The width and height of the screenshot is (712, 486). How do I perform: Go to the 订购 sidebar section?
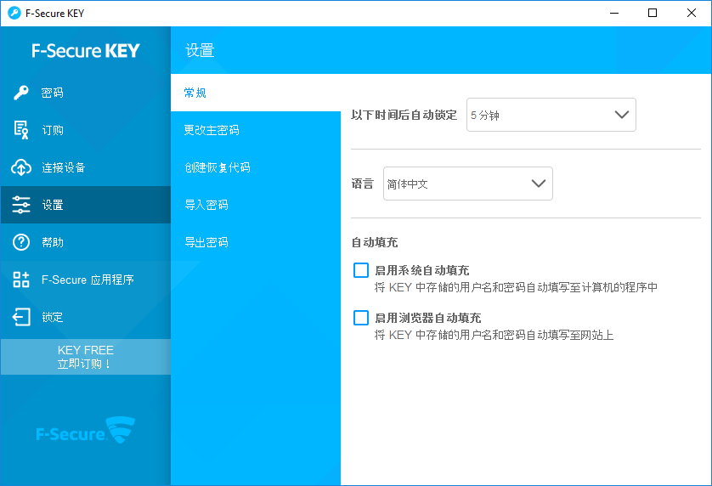tap(86, 130)
